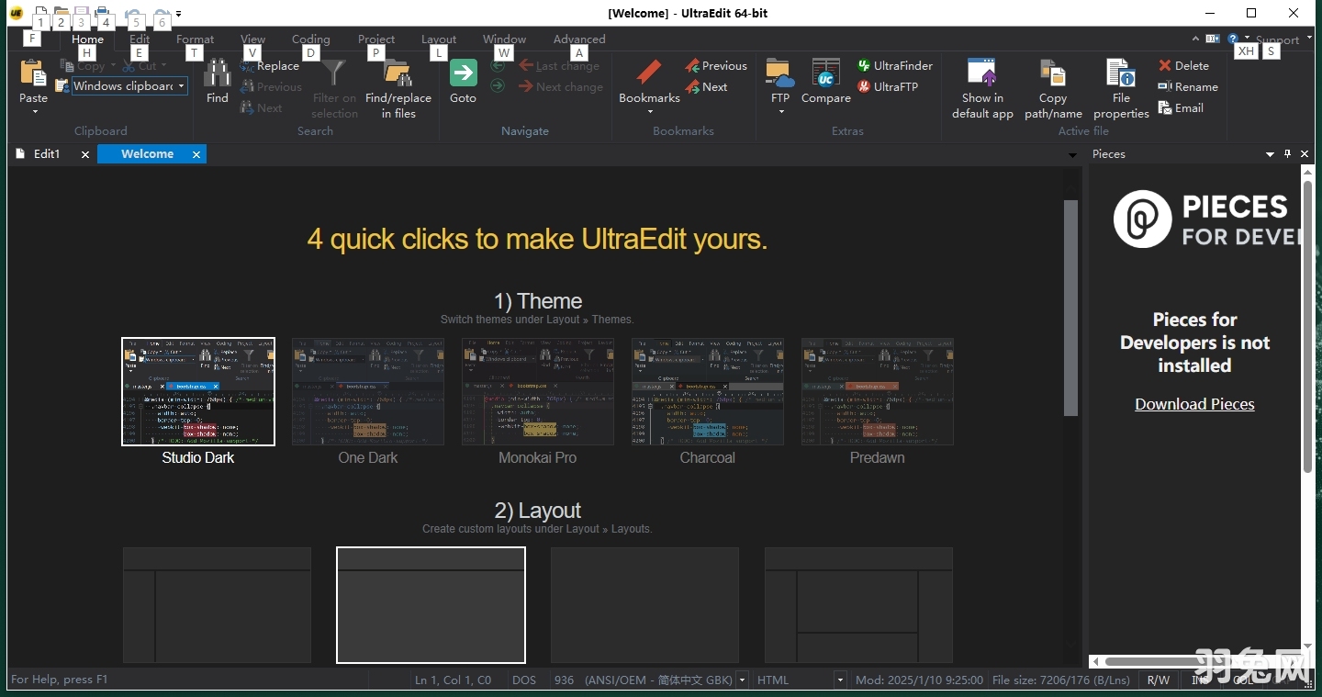
Task: Open UltraFTP
Action: (x=887, y=86)
